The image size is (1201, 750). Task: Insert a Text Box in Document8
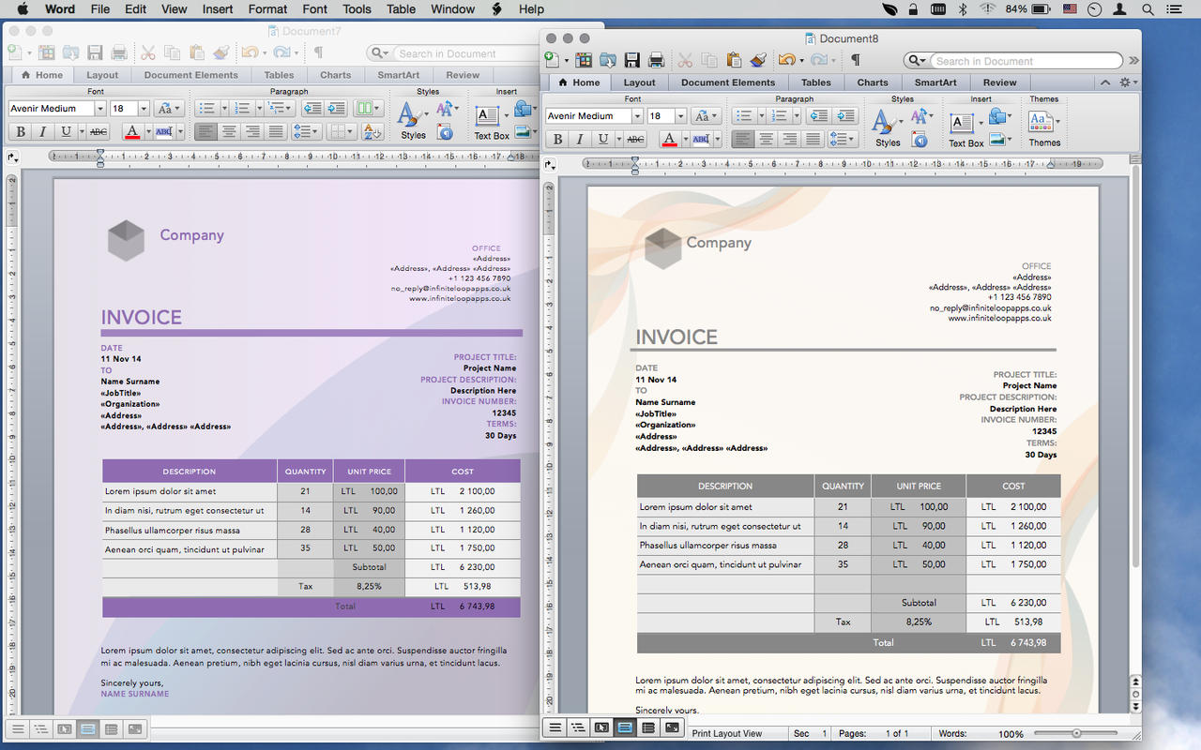pyautogui.click(x=964, y=127)
